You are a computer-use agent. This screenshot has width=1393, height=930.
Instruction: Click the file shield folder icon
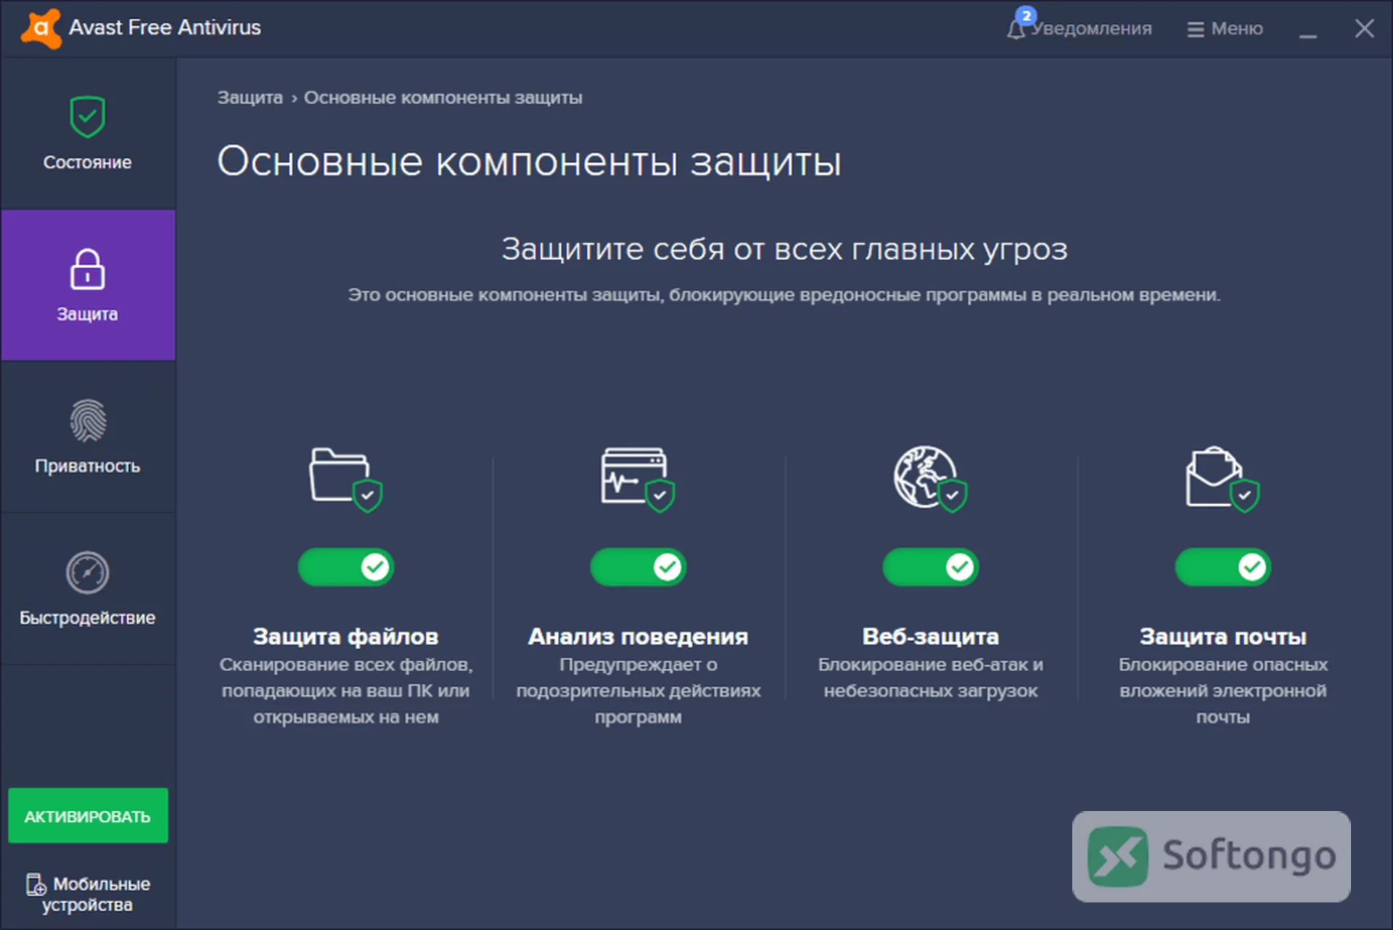[345, 479]
